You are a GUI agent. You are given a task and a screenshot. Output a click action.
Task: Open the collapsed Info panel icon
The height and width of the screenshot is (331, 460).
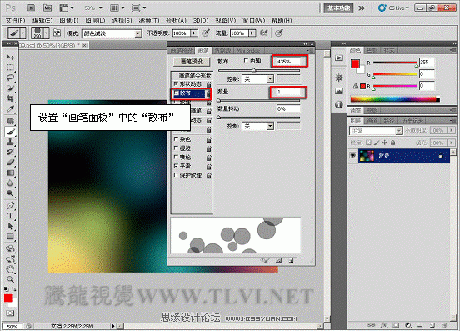[x=339, y=104]
